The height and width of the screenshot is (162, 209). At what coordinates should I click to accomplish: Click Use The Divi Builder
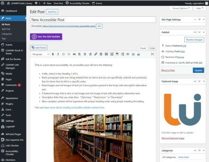coord(46,37)
